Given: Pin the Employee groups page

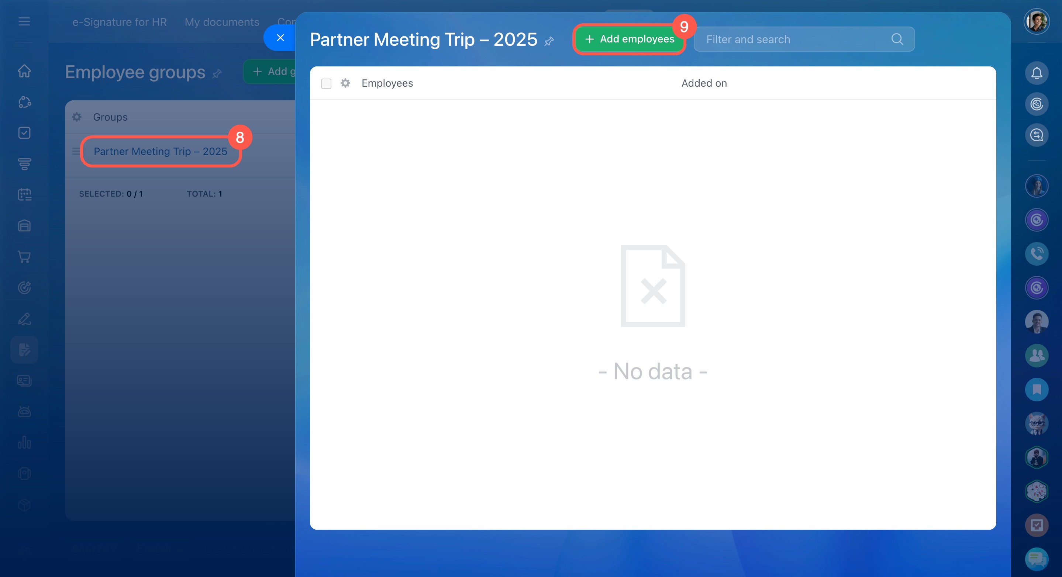Looking at the screenshot, I should click(x=217, y=74).
